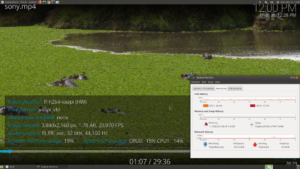Viewport: 300px width, 169px height.
Task: Pick the orange CPU1 color swatch
Action: (206, 106)
